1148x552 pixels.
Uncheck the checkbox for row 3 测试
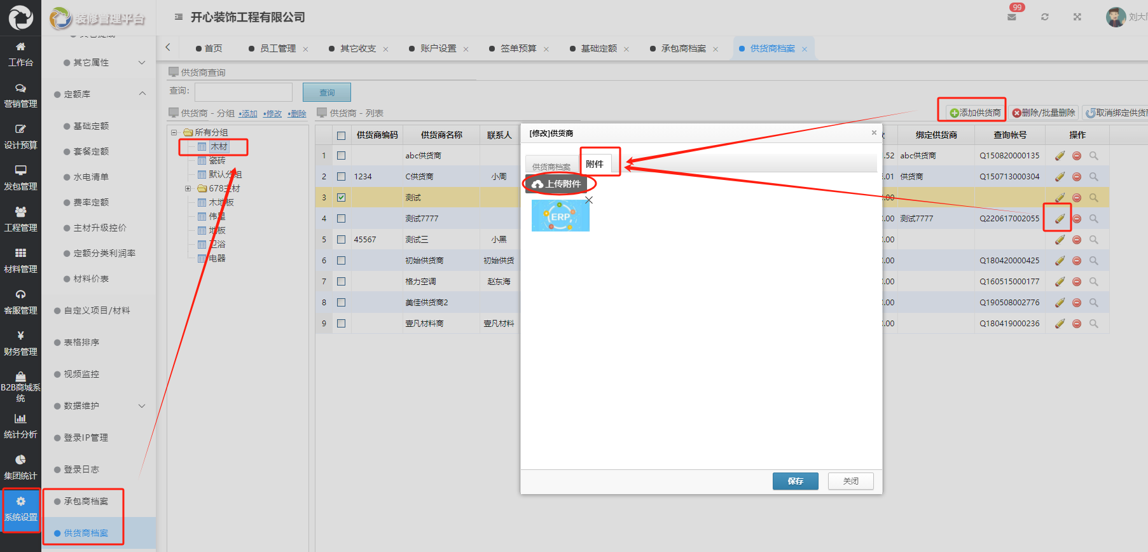(342, 198)
